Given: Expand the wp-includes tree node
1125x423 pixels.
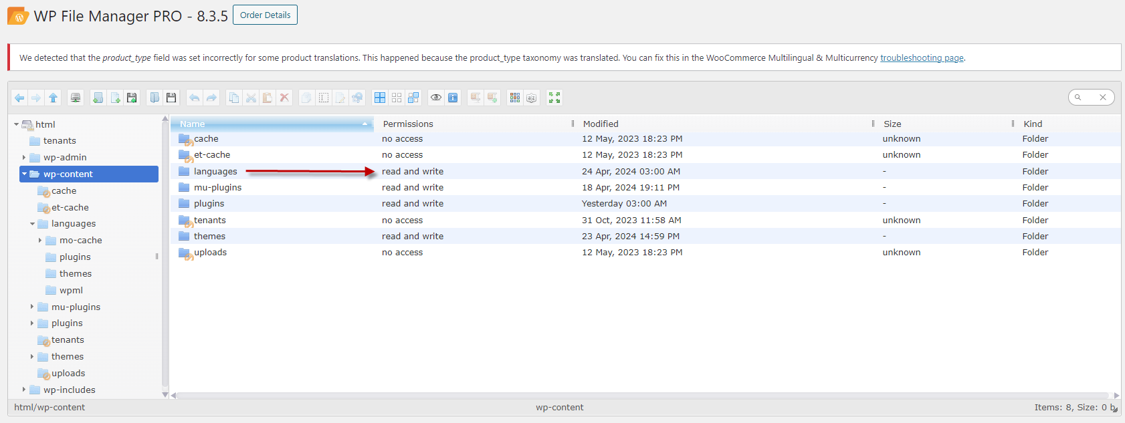Looking at the screenshot, I should point(24,390).
